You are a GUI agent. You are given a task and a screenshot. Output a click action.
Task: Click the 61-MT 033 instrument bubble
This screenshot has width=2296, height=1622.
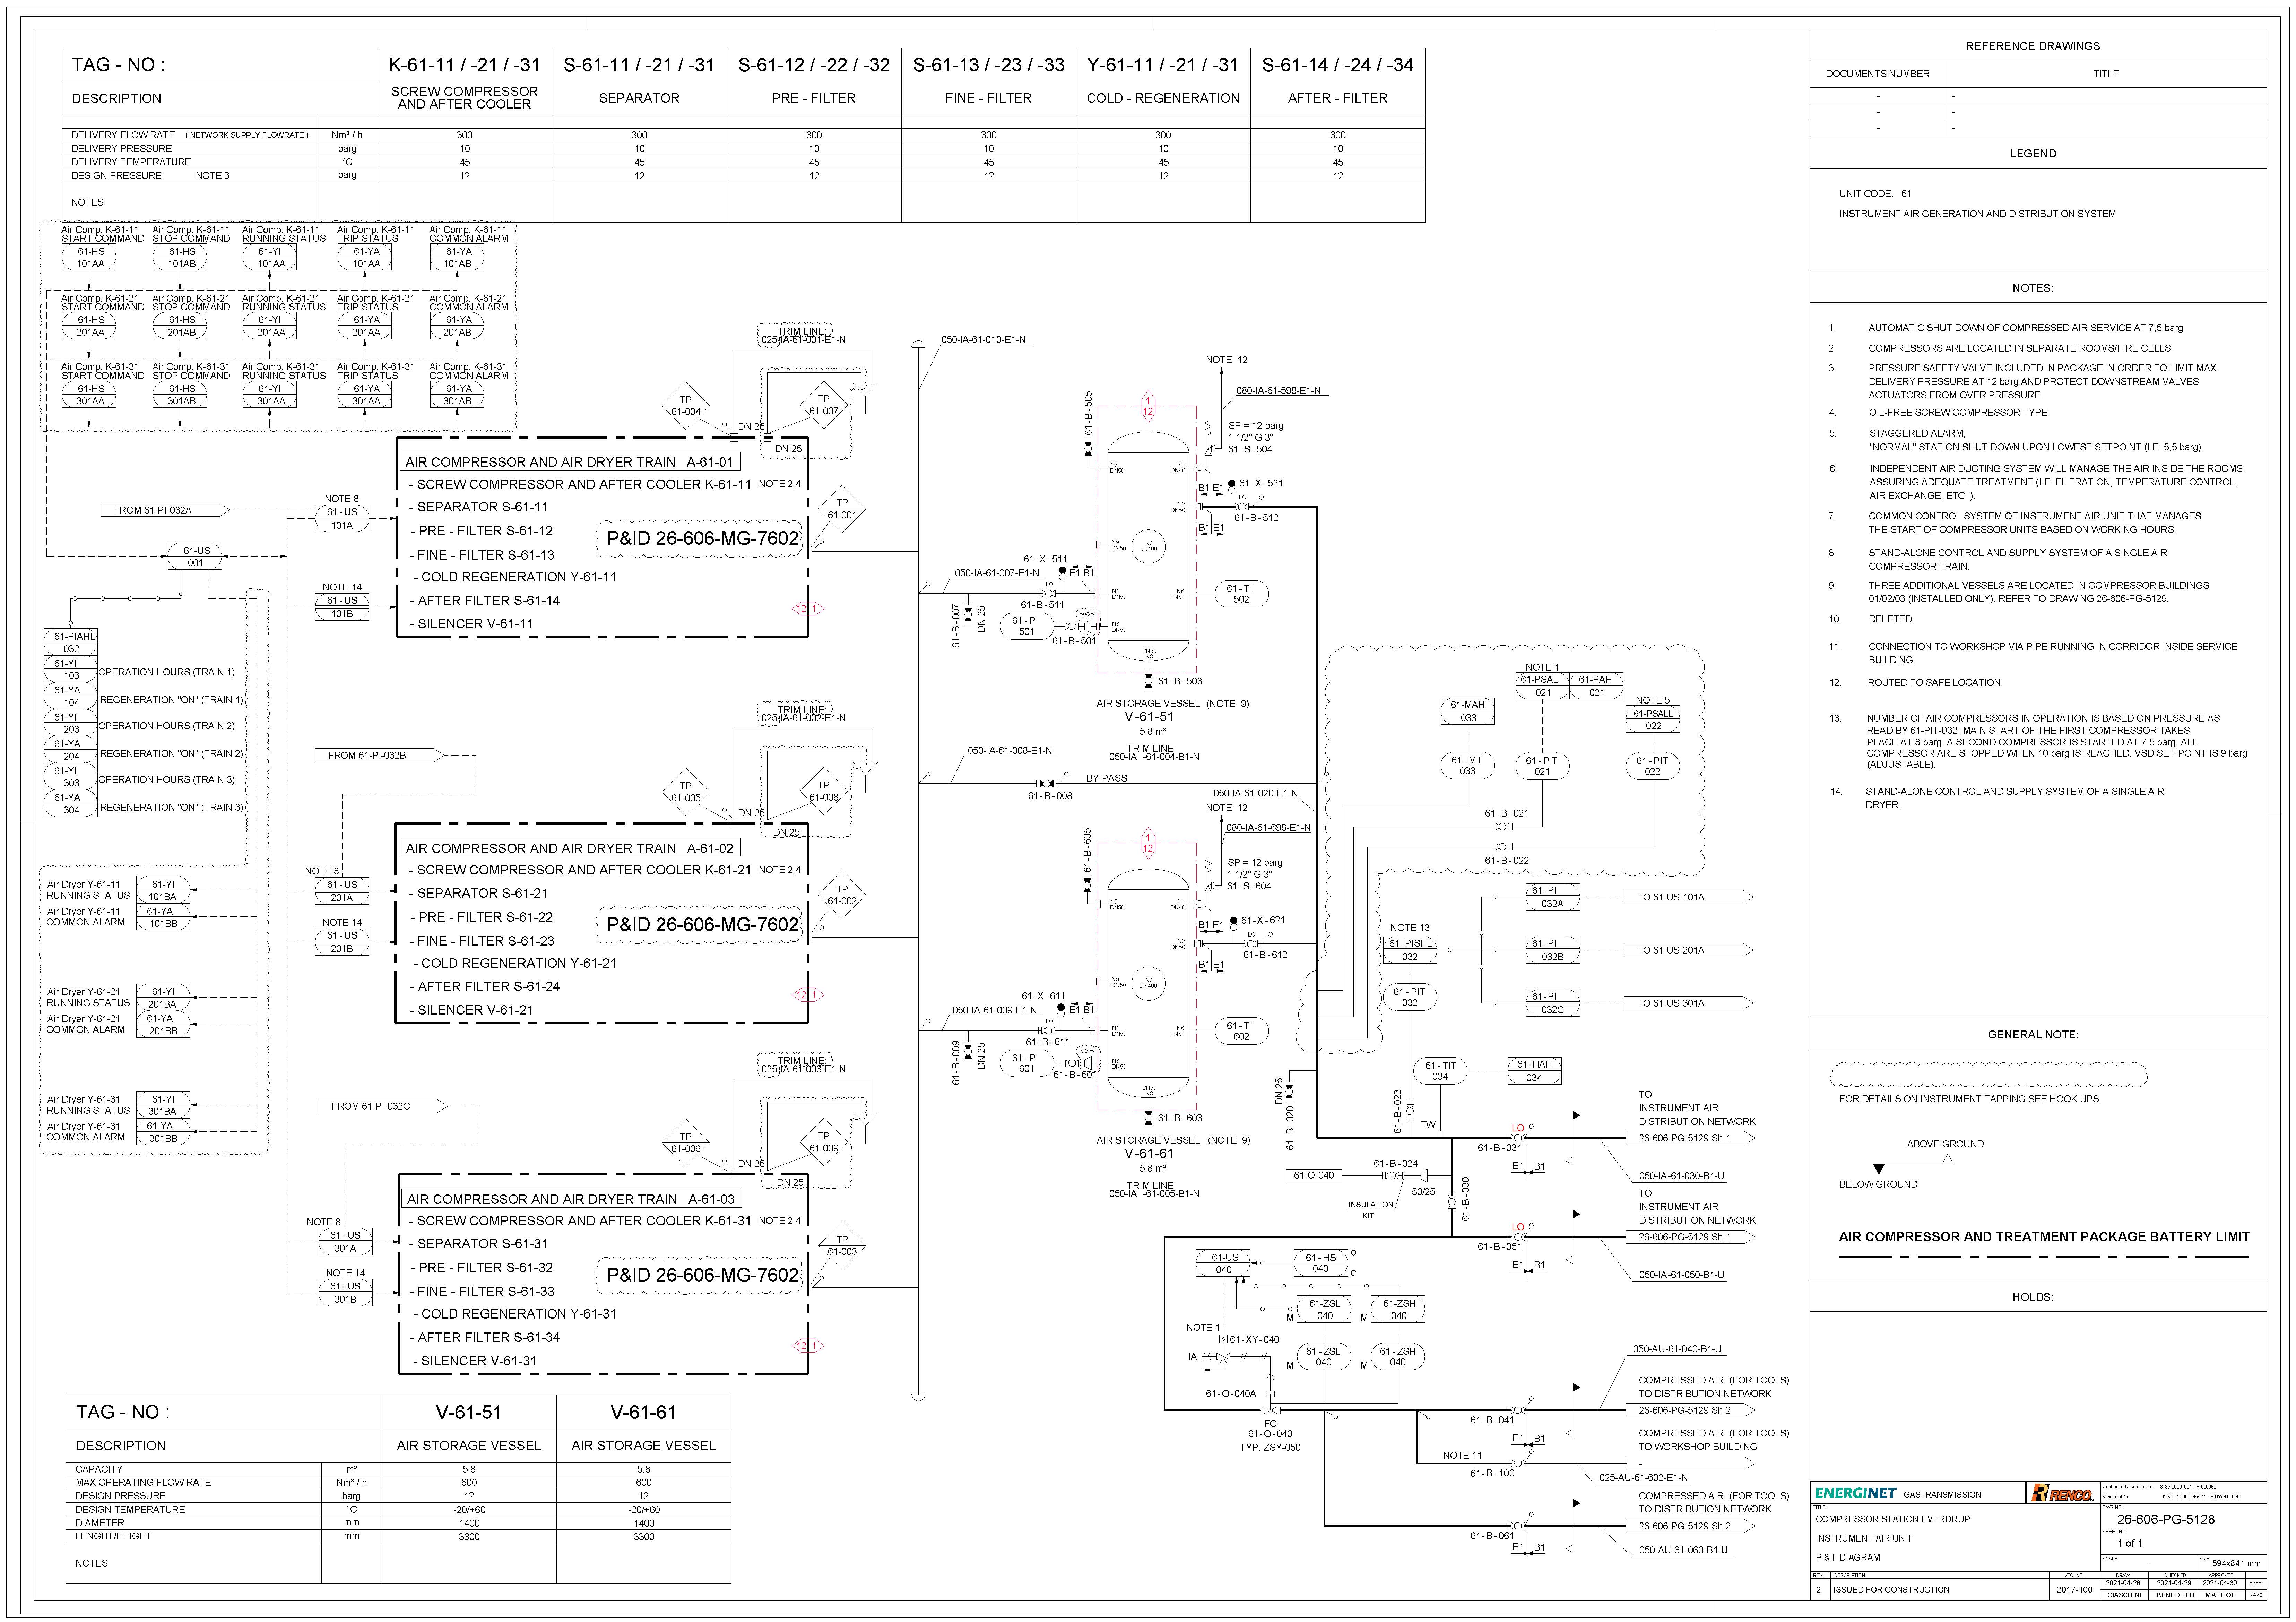(x=1467, y=765)
